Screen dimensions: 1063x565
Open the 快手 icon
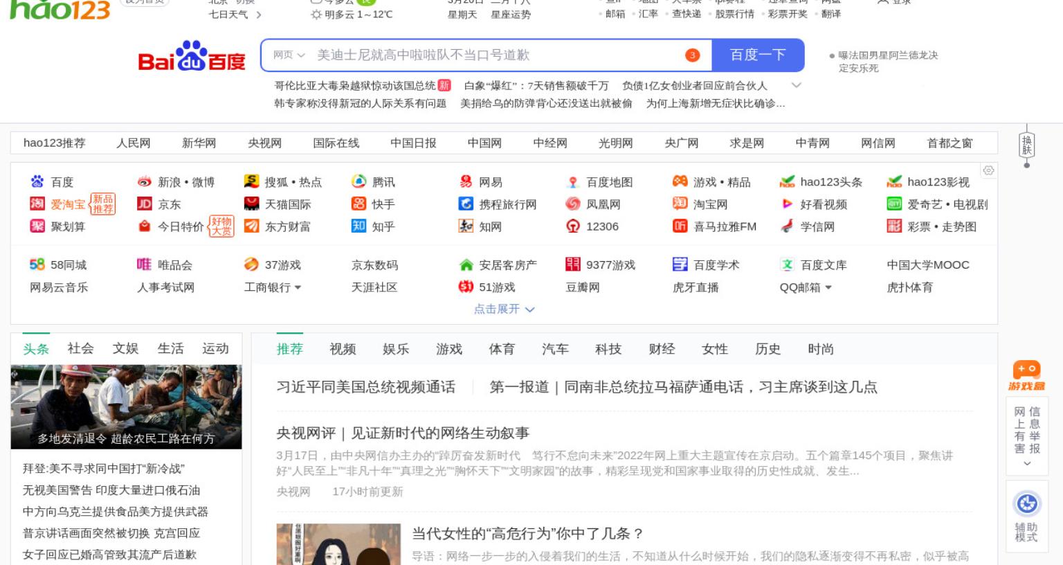pos(358,204)
